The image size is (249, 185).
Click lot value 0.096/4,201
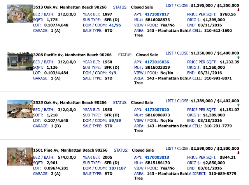click(56, 168)
